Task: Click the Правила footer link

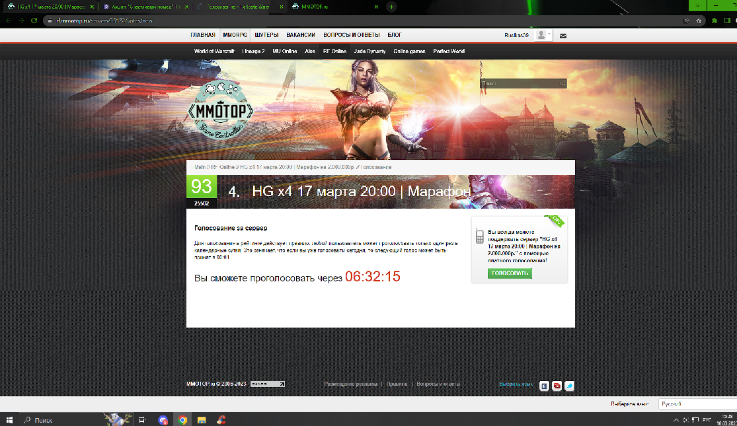Action: [x=397, y=384]
